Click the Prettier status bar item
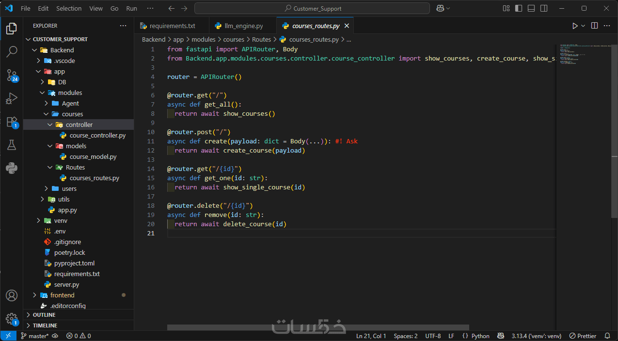Screen dimensions: 618x341 tap(583, 336)
